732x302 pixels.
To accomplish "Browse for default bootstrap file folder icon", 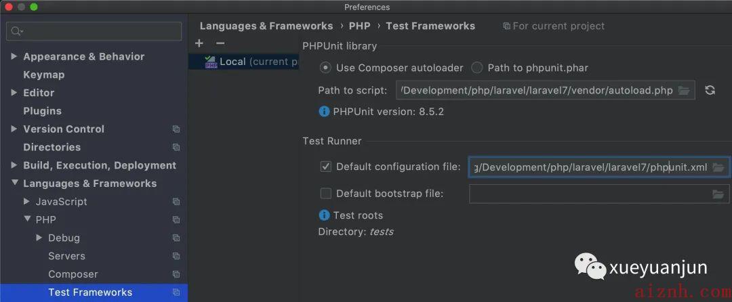I will pos(718,194).
